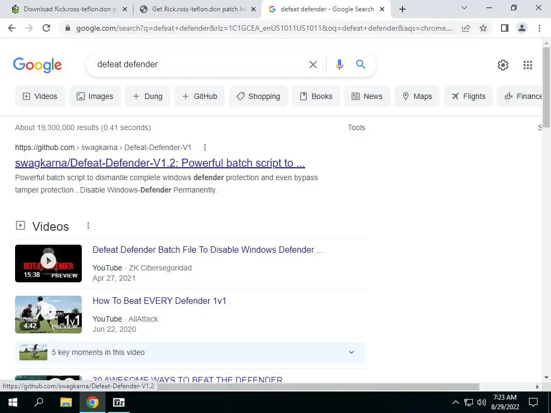Filter results by Videos
Screen dimensions: 551x413
(40, 96)
